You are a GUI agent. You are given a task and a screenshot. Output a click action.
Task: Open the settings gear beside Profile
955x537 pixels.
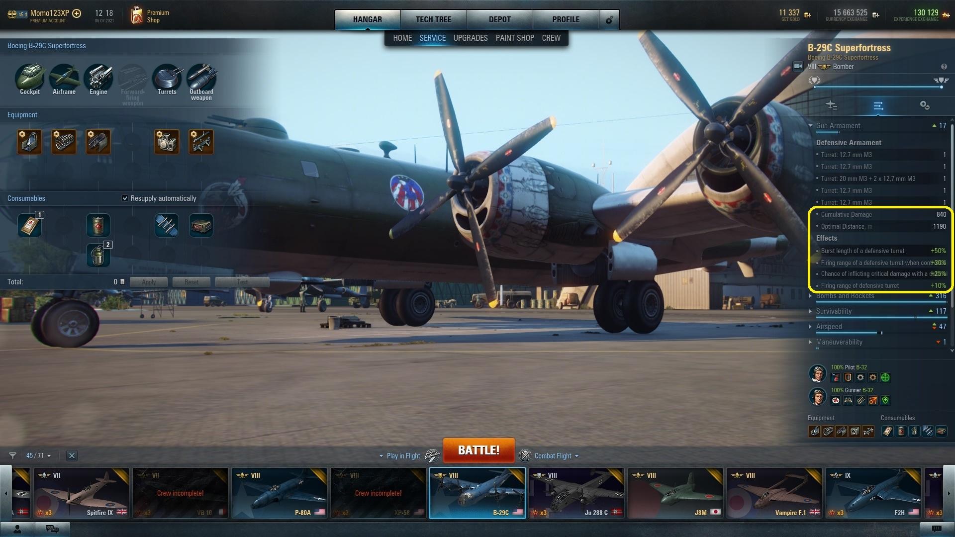point(609,20)
